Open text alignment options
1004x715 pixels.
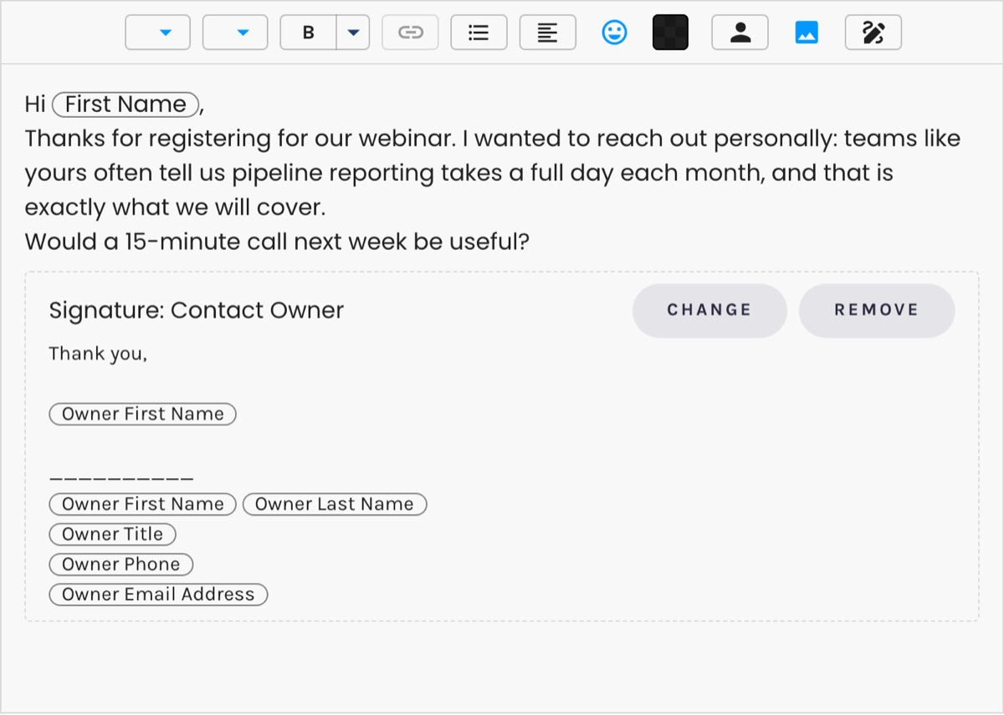[x=547, y=33]
